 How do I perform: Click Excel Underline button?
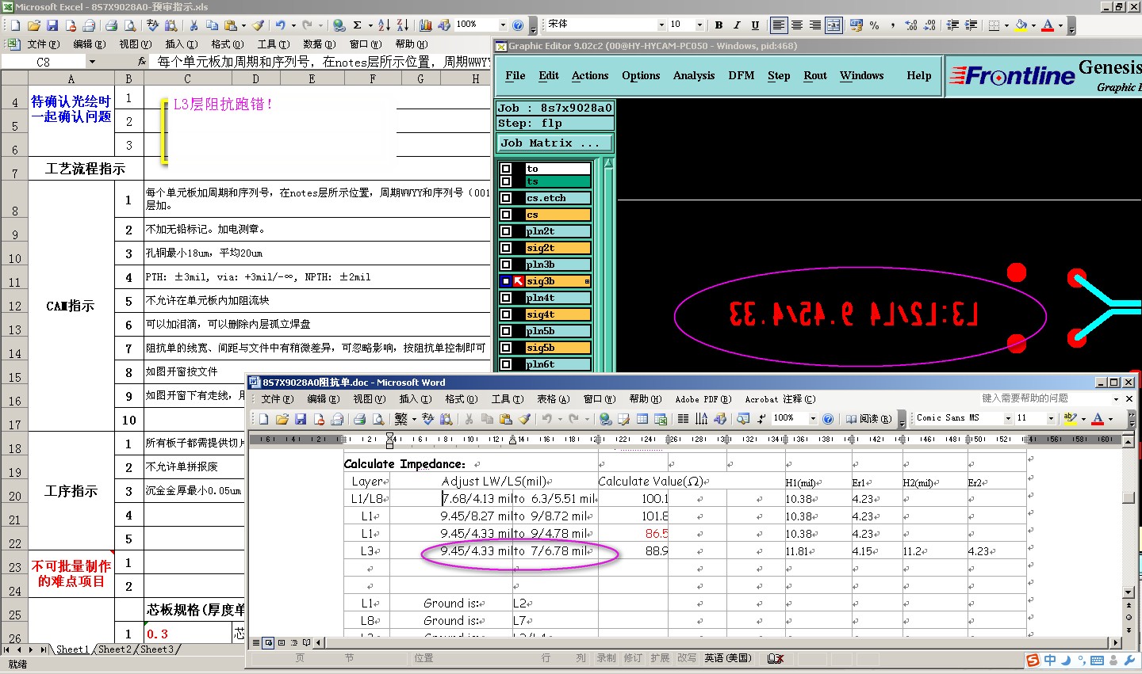755,25
